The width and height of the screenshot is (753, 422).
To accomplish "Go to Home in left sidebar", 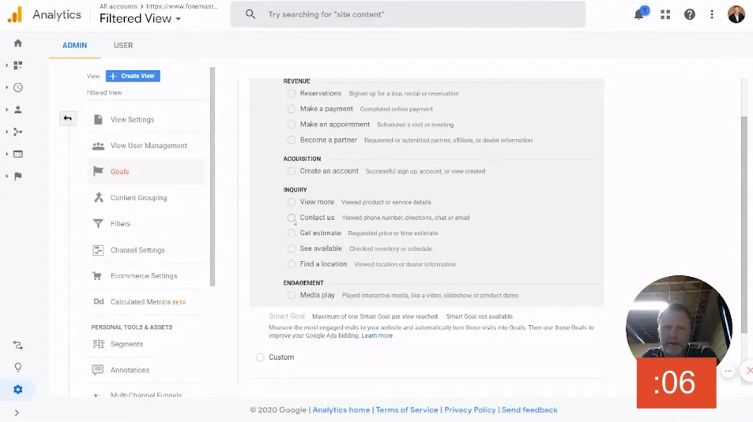I will tap(18, 43).
